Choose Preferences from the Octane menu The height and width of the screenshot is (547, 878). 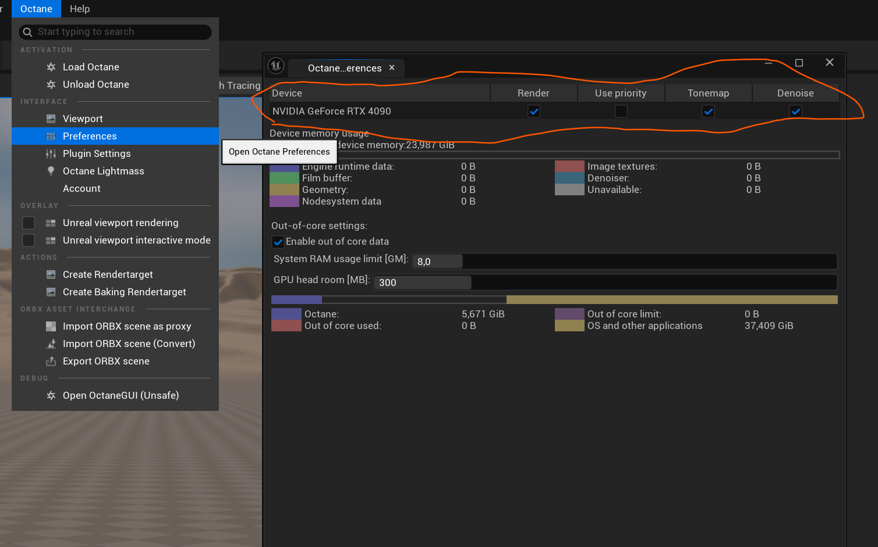115,136
